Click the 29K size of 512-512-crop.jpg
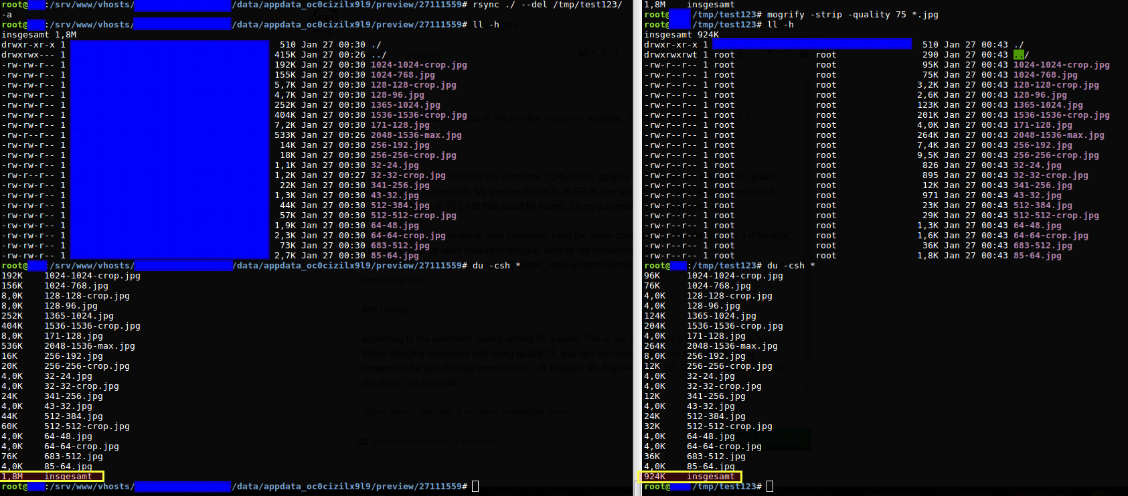Image resolution: width=1128 pixels, height=496 pixels. click(x=931, y=216)
